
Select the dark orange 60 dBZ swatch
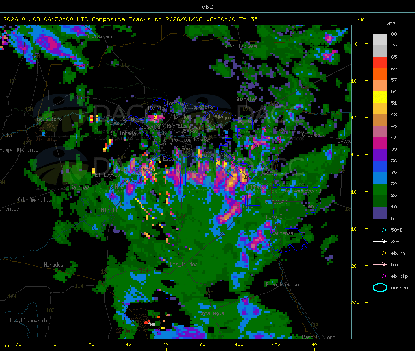tap(380, 74)
